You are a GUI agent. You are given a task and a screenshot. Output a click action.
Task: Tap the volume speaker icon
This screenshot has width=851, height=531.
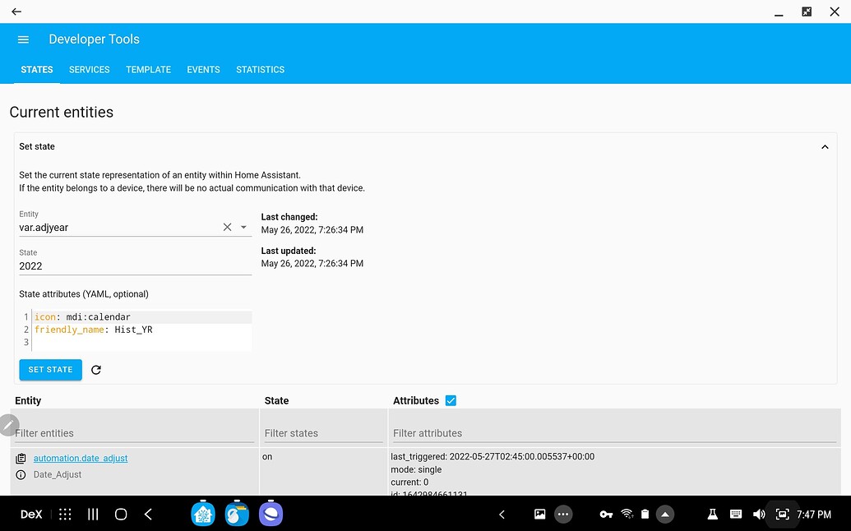click(x=759, y=514)
